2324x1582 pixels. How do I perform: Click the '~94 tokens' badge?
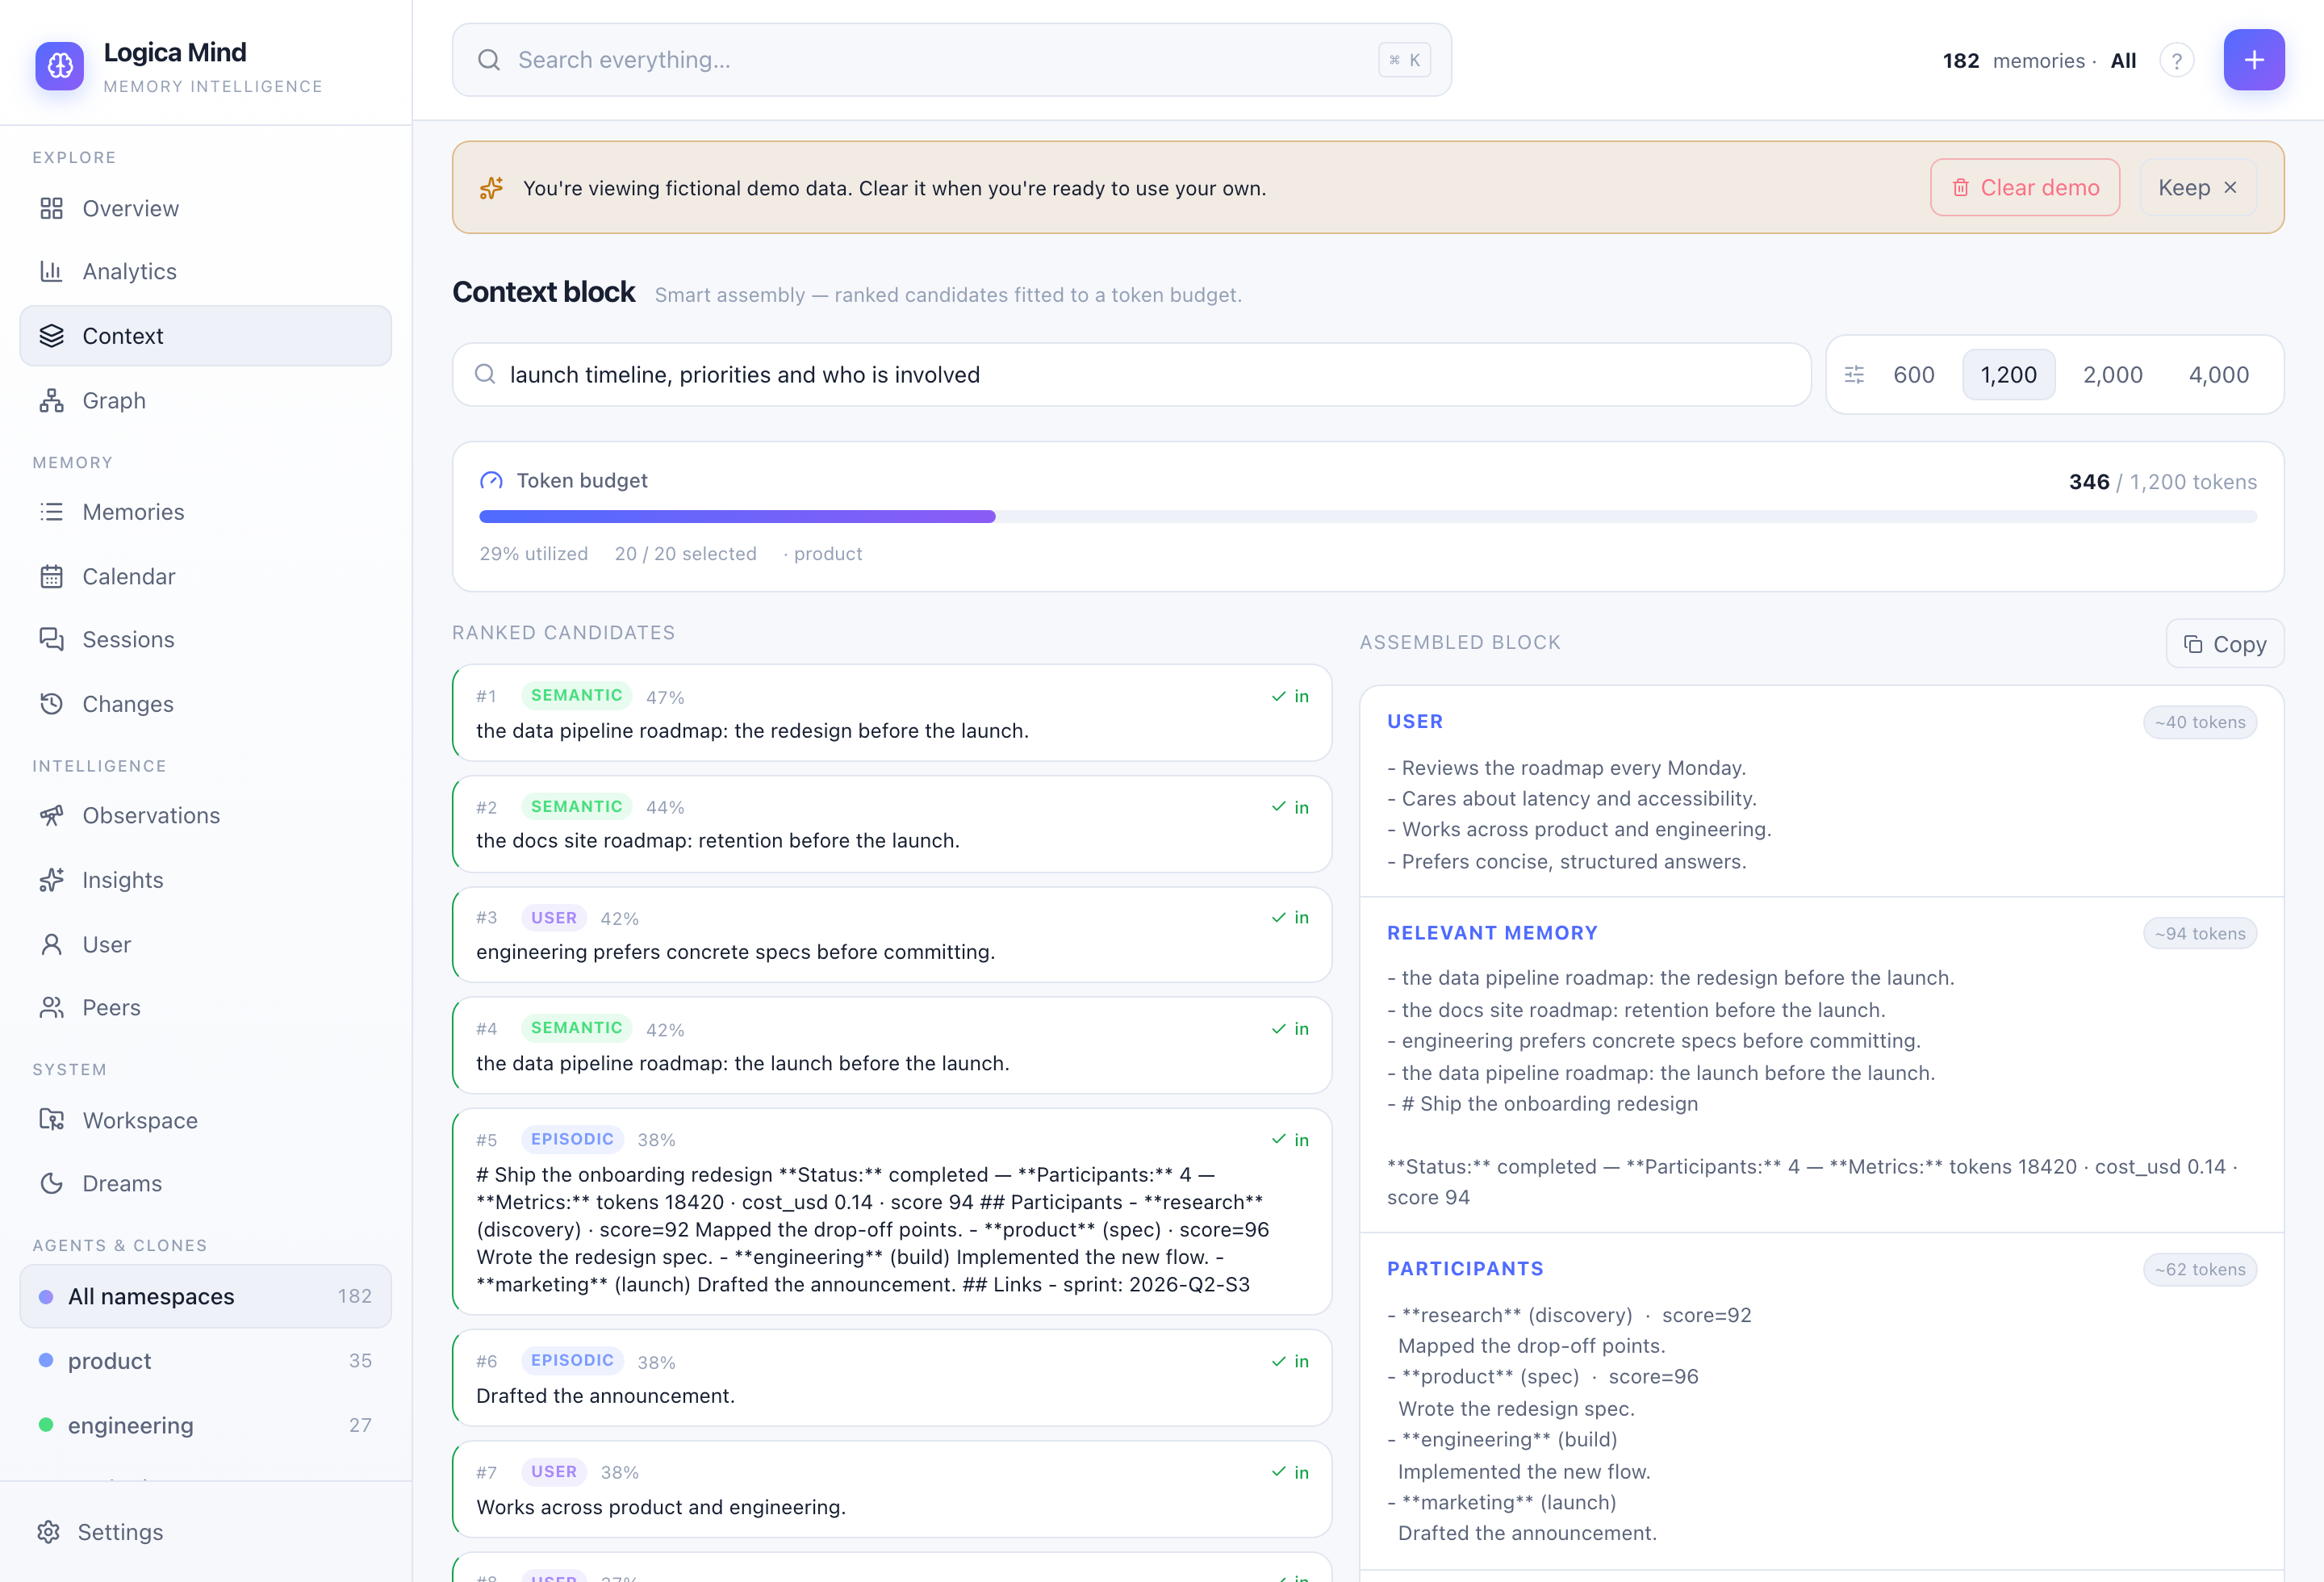[2200, 933]
